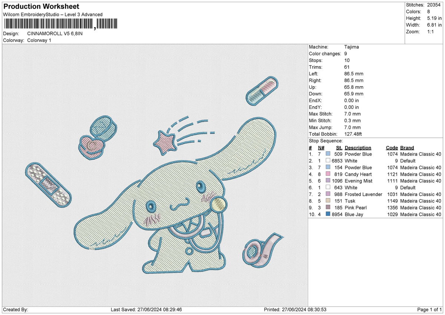Click 'Default' brand in the White 6853 row
This screenshot has width=445, height=315.
408,161
